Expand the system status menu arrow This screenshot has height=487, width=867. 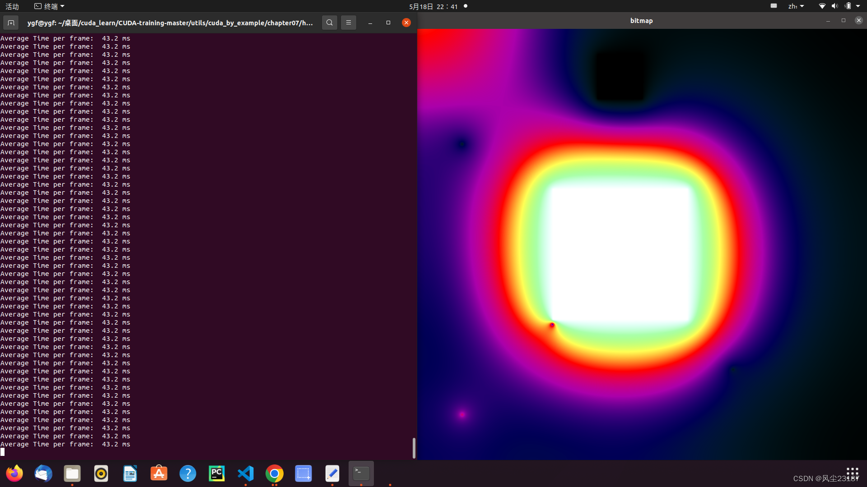(x=858, y=6)
